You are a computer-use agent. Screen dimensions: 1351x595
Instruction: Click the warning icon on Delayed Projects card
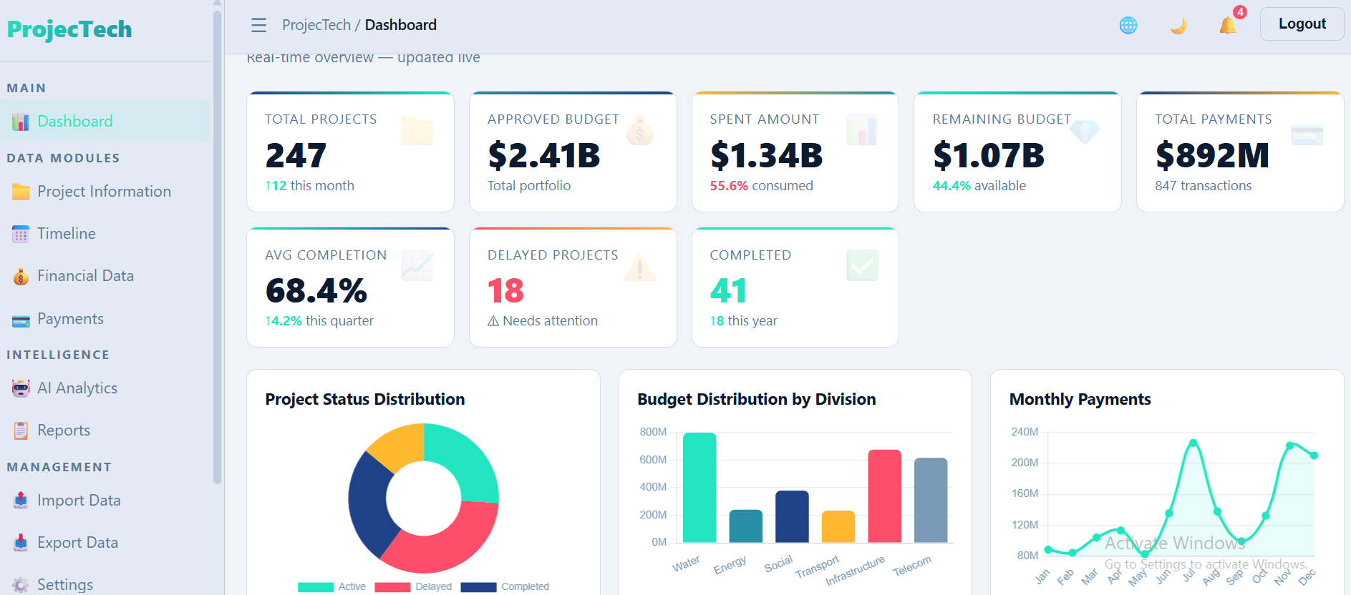(640, 266)
